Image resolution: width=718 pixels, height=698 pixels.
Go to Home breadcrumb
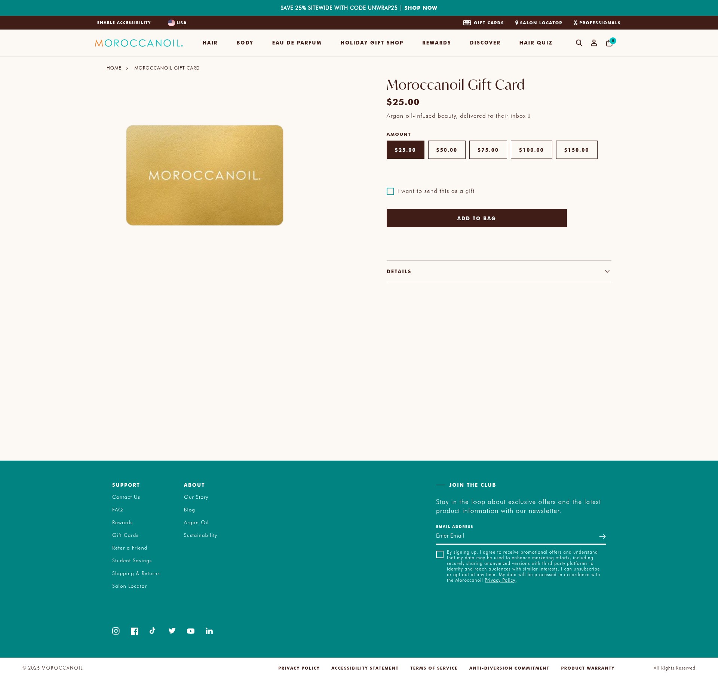click(x=114, y=68)
